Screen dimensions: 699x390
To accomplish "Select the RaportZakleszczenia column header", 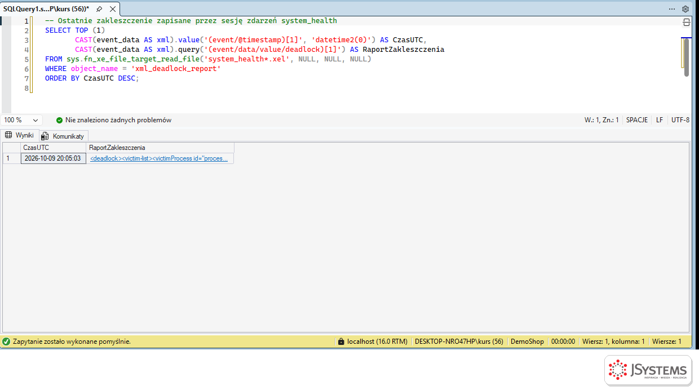I will coord(160,148).
